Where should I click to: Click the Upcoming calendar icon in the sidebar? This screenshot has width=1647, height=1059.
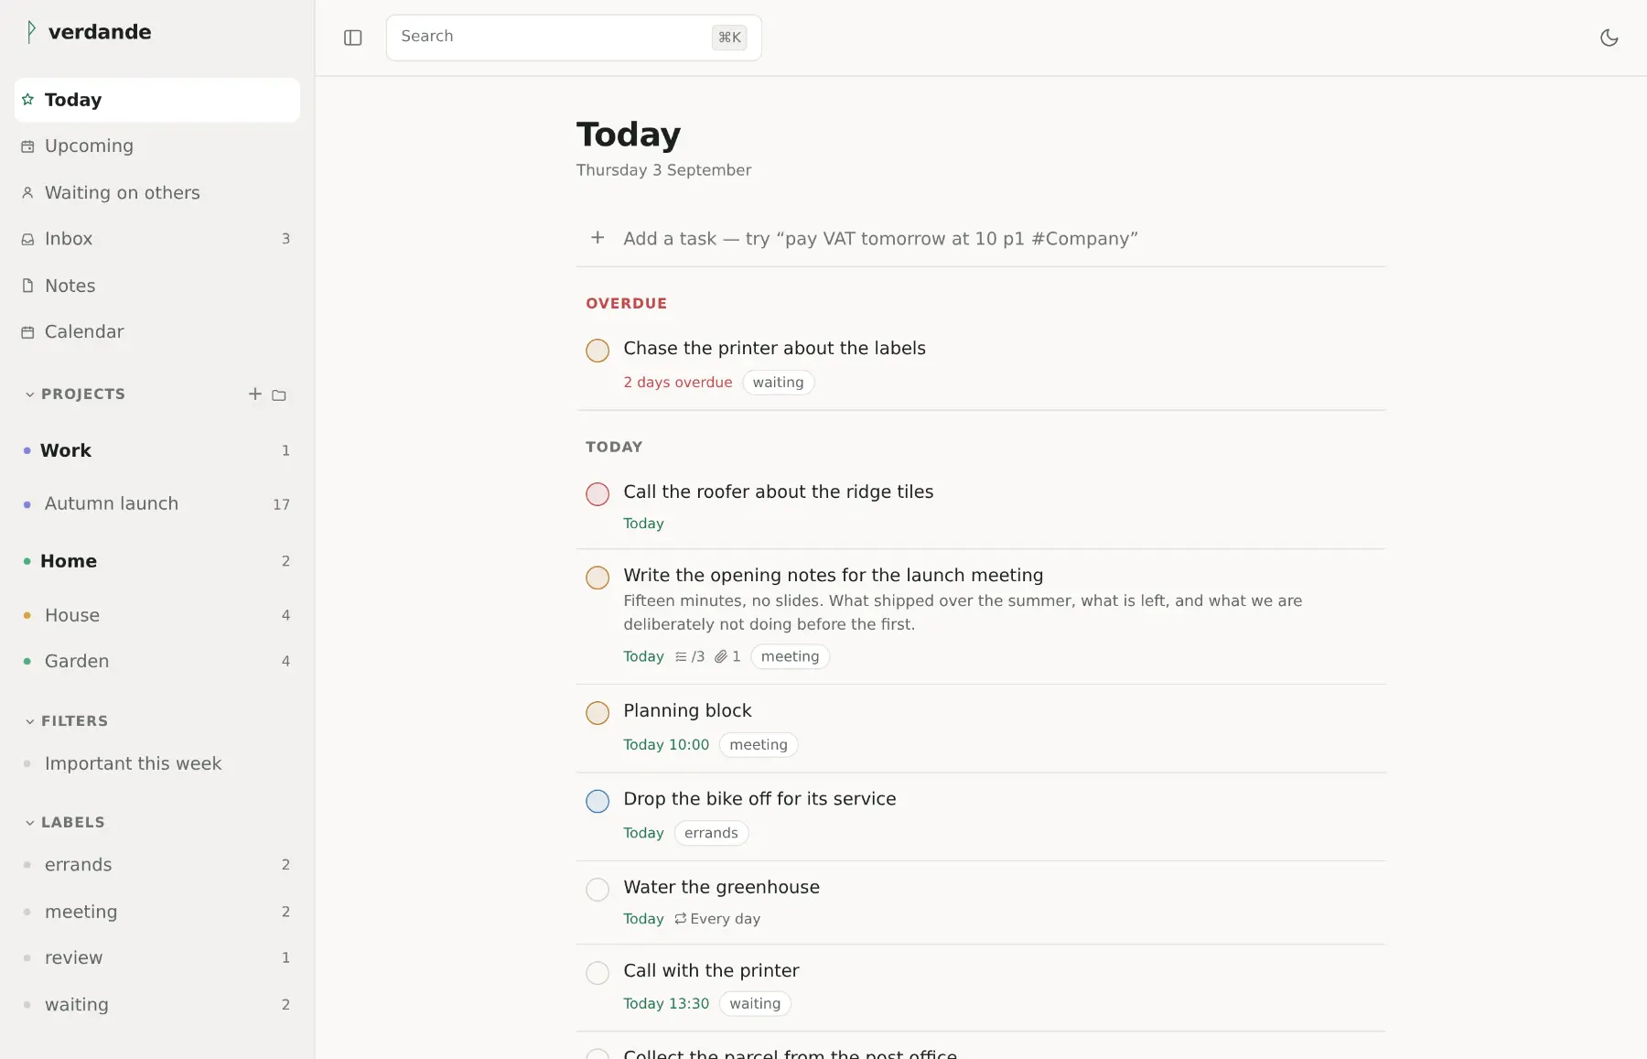pos(27,146)
